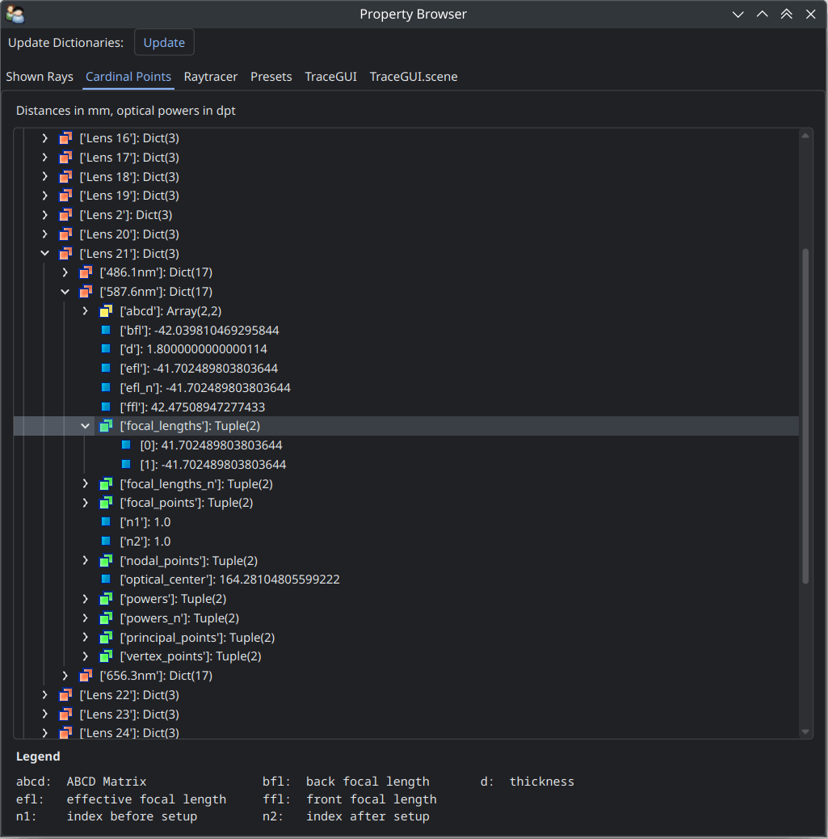The height and width of the screenshot is (839, 828).
Task: Select the bfl value row
Action: (406, 330)
